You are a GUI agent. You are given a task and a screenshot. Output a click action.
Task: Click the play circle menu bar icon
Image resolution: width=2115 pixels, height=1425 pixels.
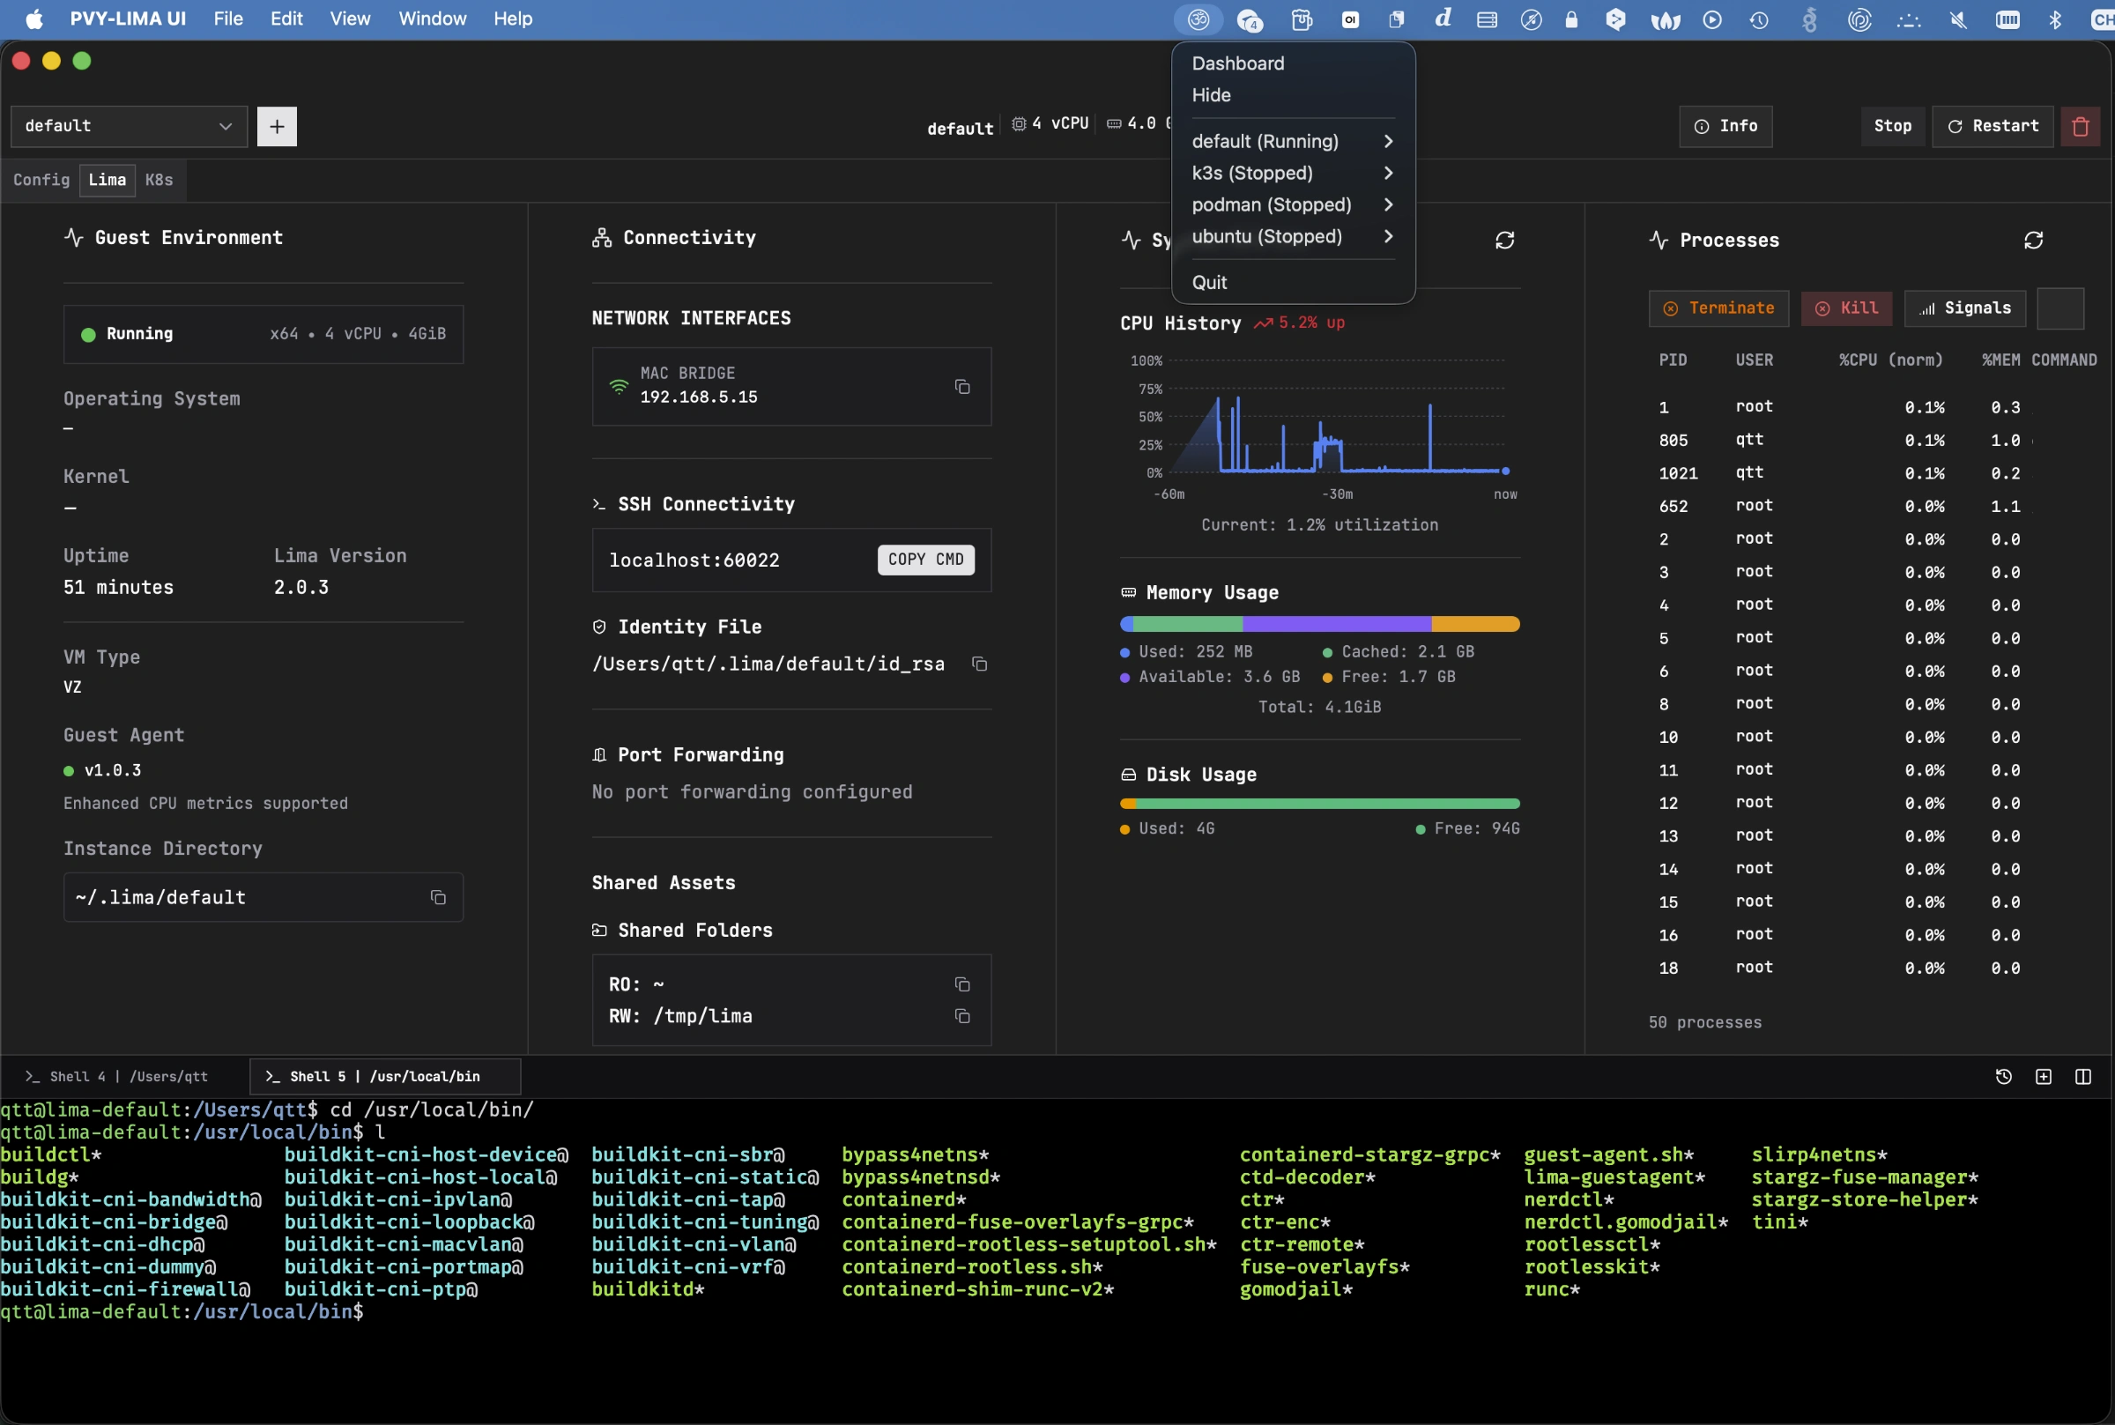click(1712, 19)
